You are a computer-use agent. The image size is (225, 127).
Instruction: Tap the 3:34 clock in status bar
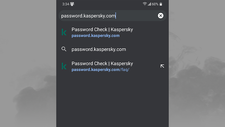pyautogui.click(x=66, y=4)
